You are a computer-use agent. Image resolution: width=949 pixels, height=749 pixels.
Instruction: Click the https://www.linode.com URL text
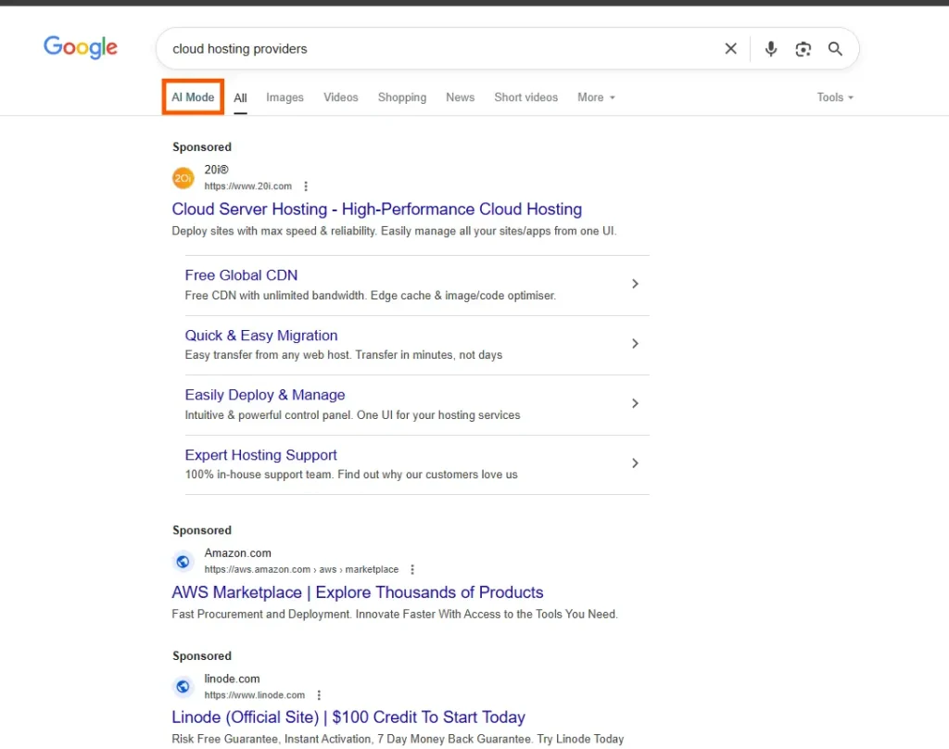click(254, 695)
